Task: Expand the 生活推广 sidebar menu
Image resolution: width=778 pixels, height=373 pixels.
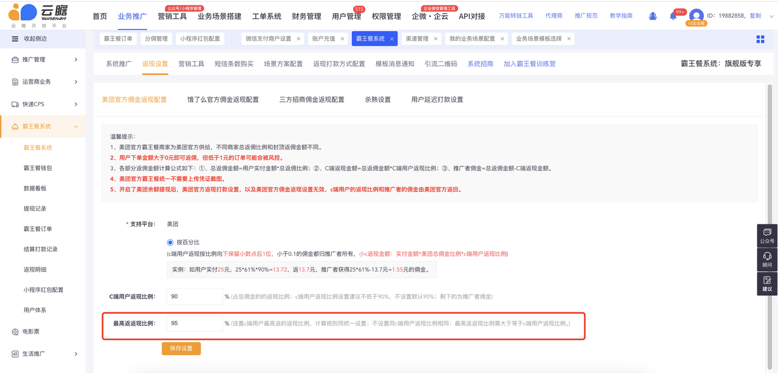Action: pyautogui.click(x=76, y=354)
